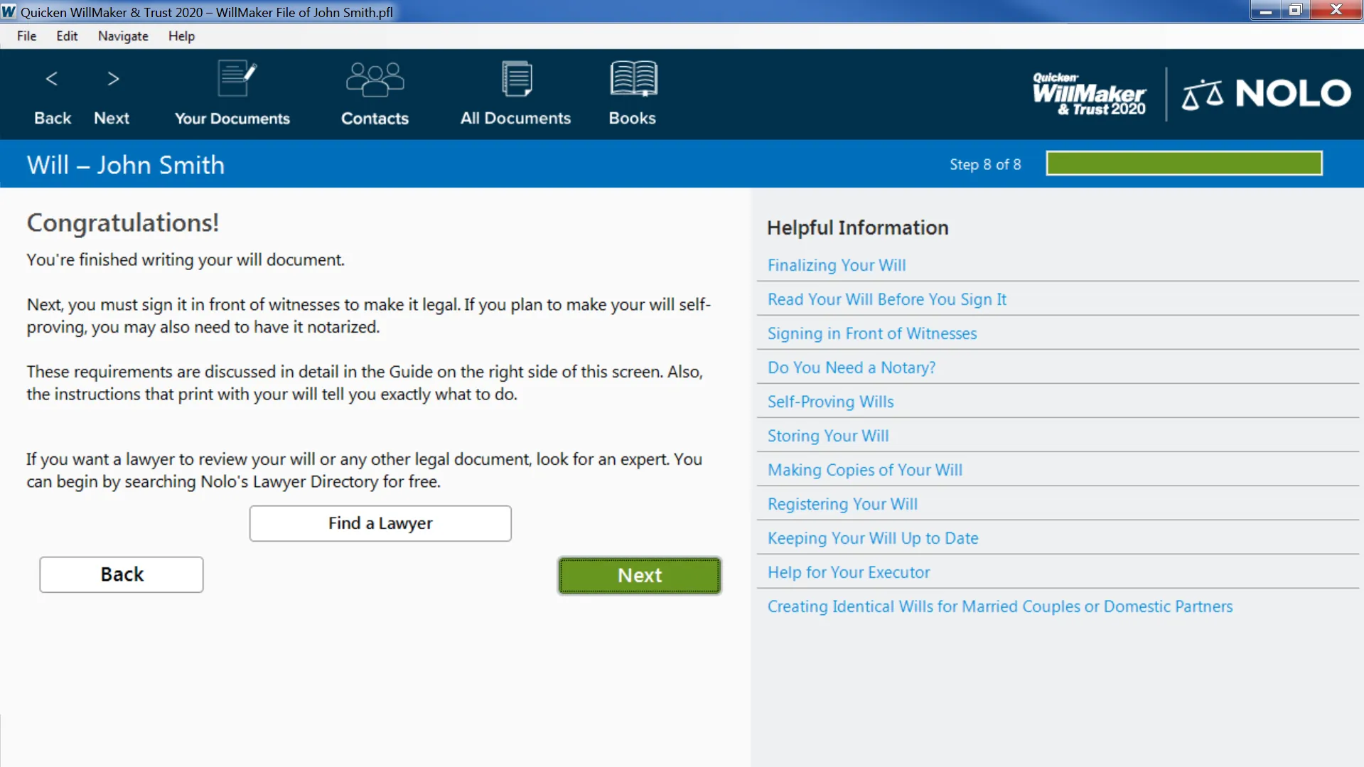Click the Step 8 of 8 label
This screenshot has width=1364, height=767.
point(985,164)
